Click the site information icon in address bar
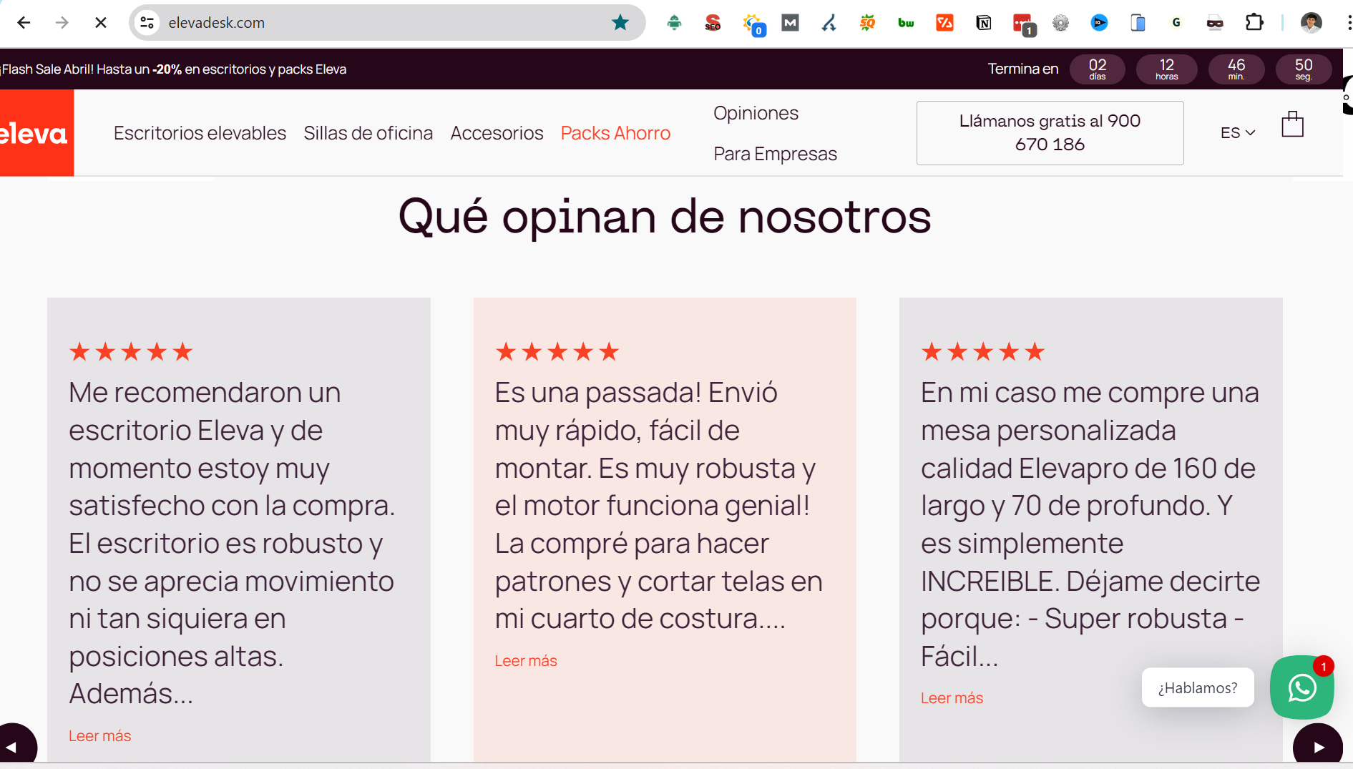 [147, 23]
